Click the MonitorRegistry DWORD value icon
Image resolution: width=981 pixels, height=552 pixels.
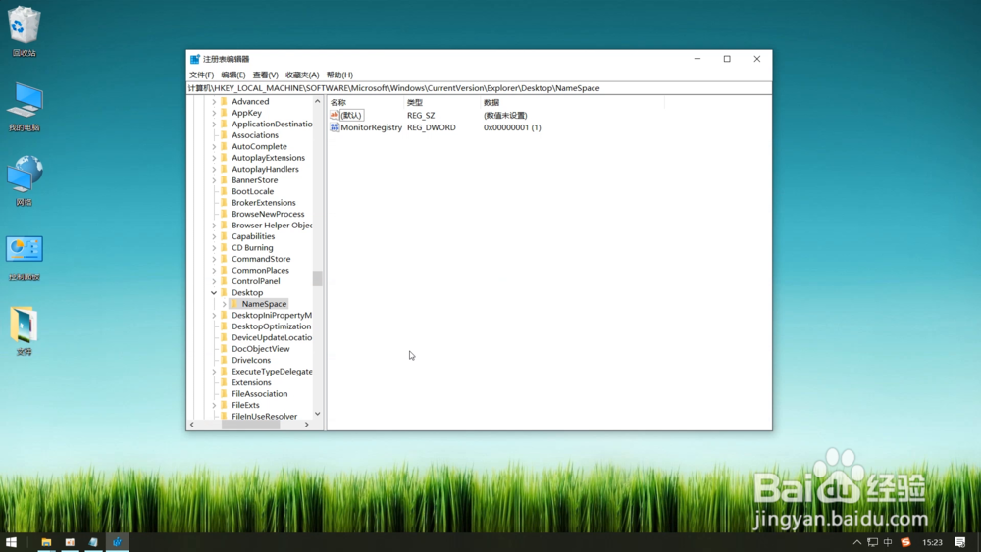pyautogui.click(x=335, y=127)
